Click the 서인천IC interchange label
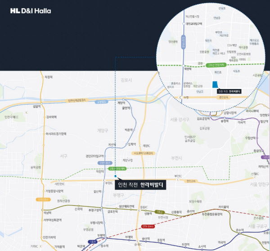The width and height of the screenshot is (270, 251). [59, 184]
